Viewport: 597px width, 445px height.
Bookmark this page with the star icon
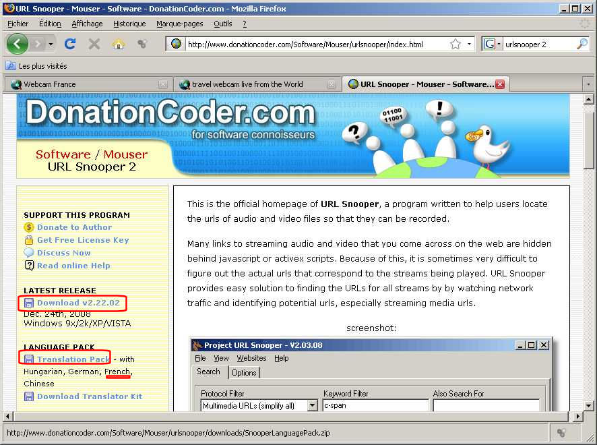pyautogui.click(x=455, y=44)
